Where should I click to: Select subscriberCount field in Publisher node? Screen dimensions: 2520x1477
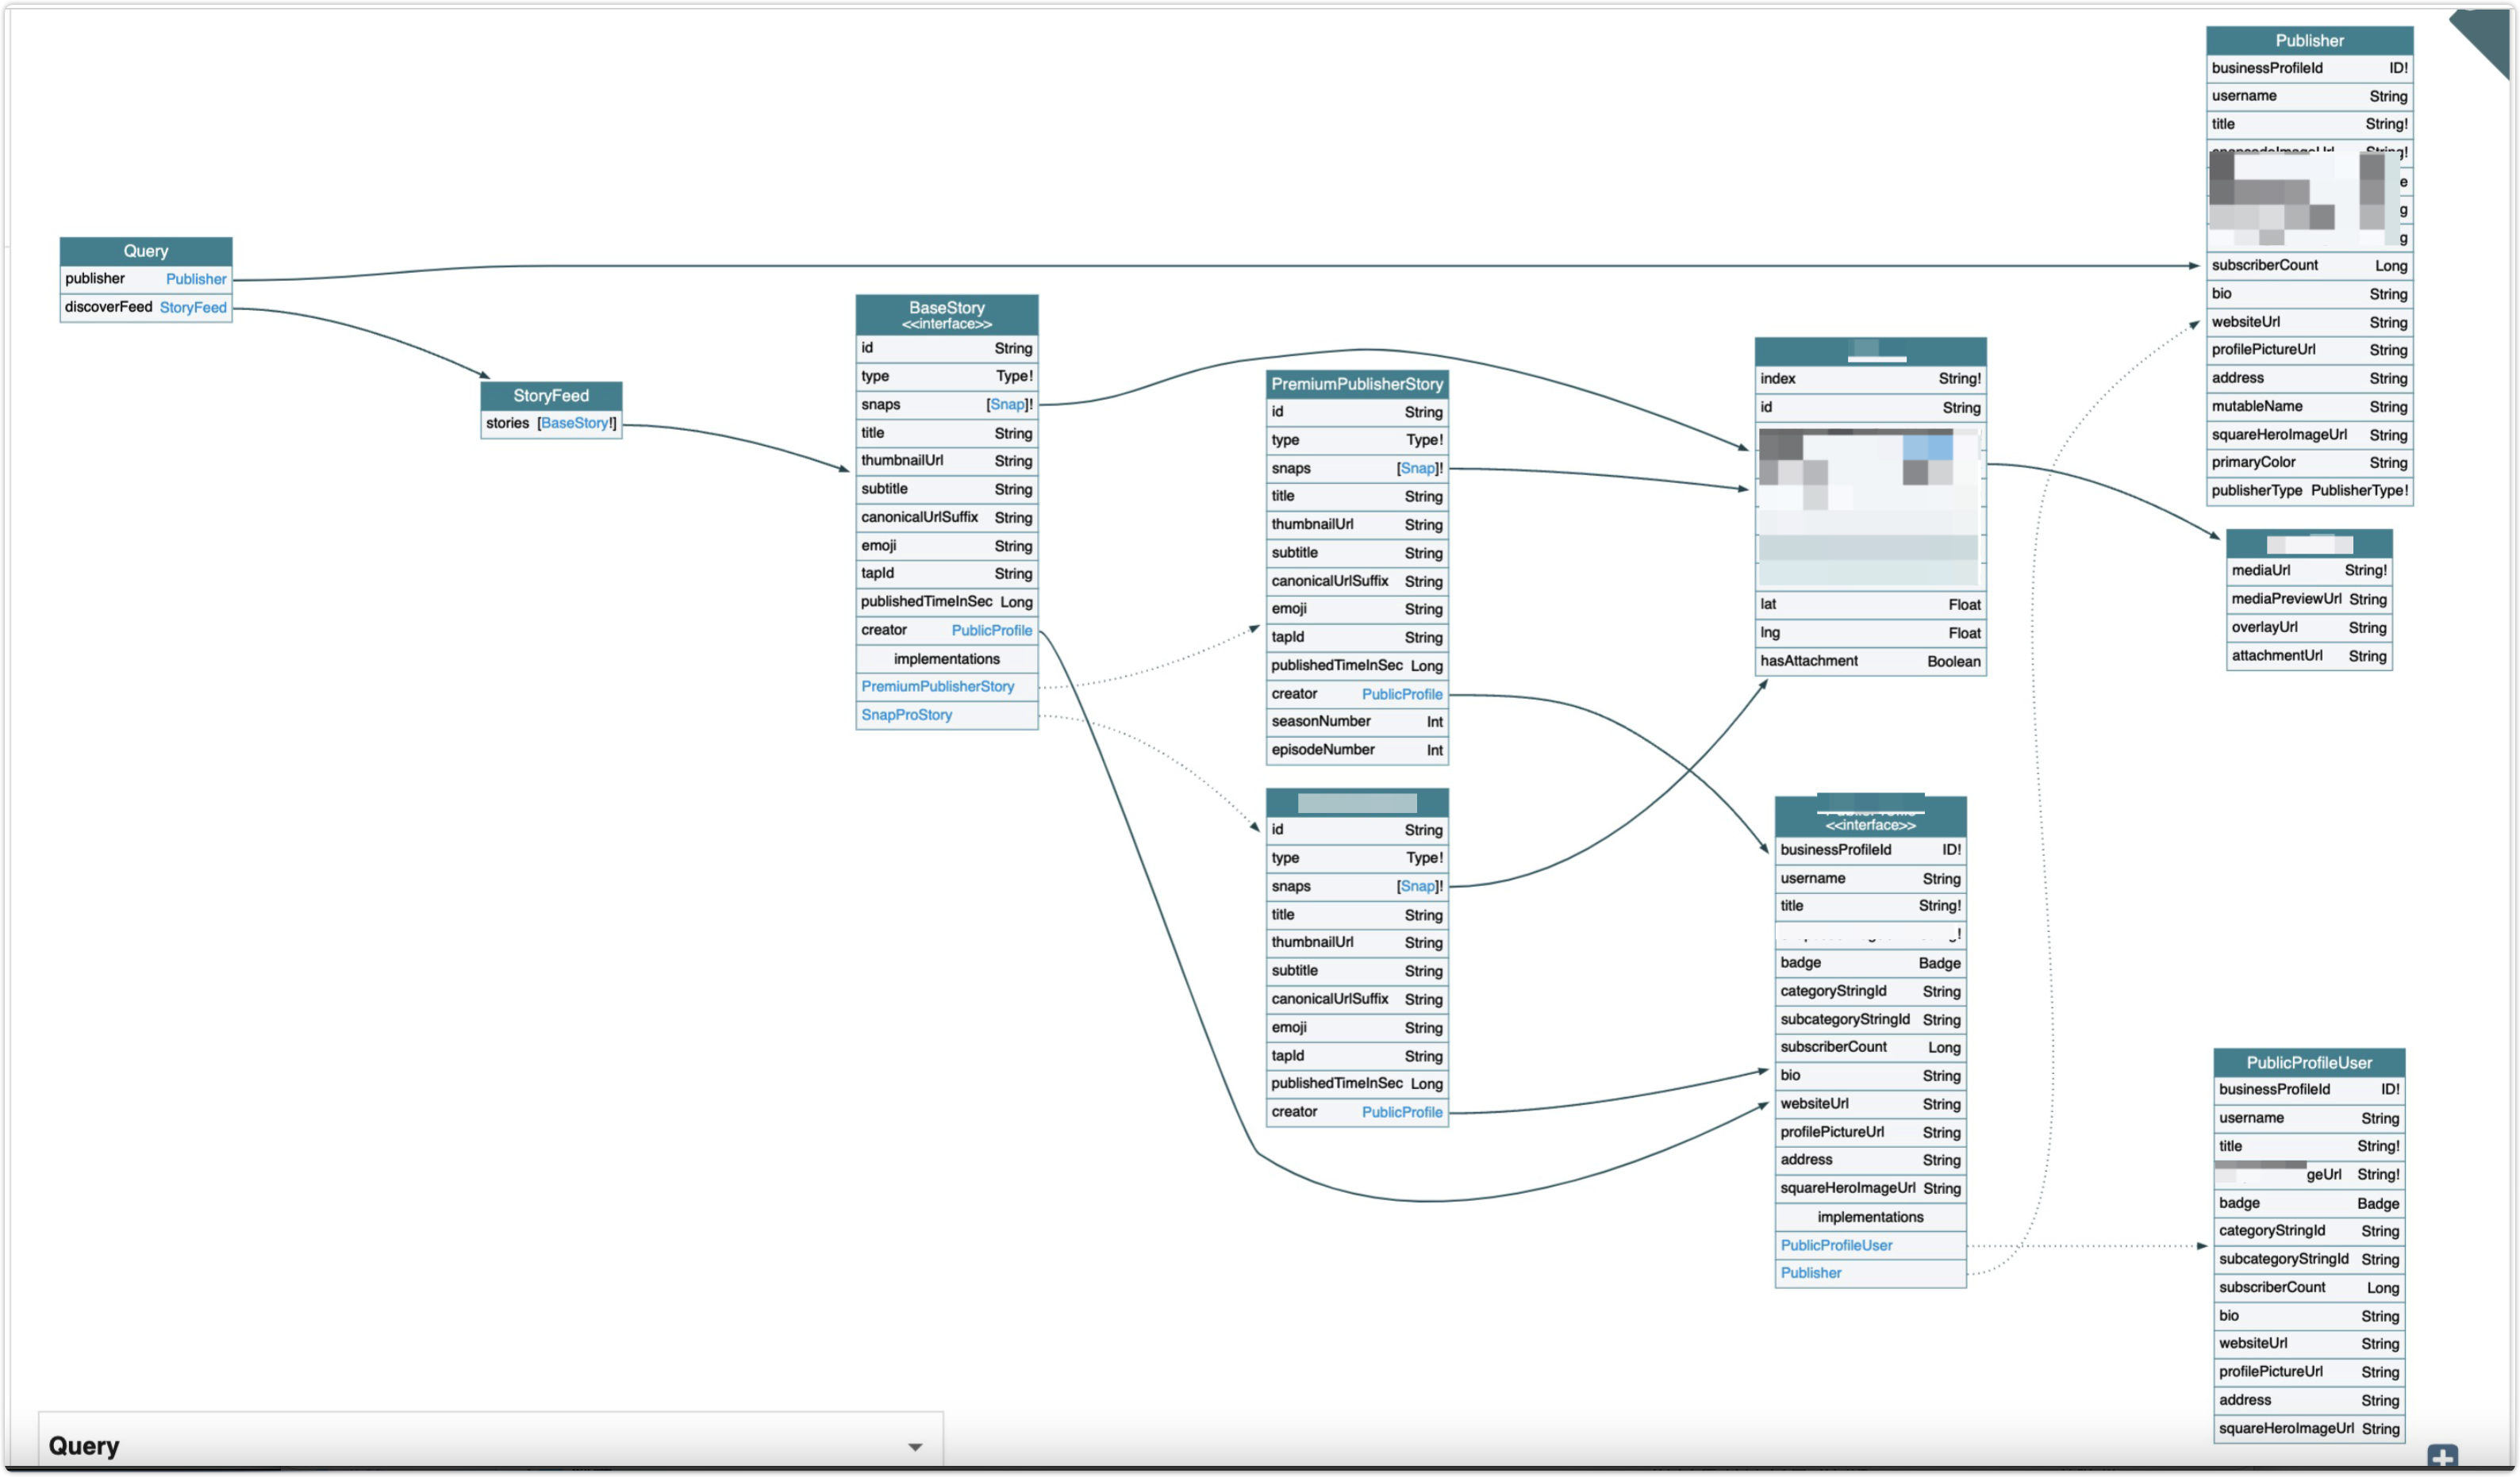point(2309,265)
